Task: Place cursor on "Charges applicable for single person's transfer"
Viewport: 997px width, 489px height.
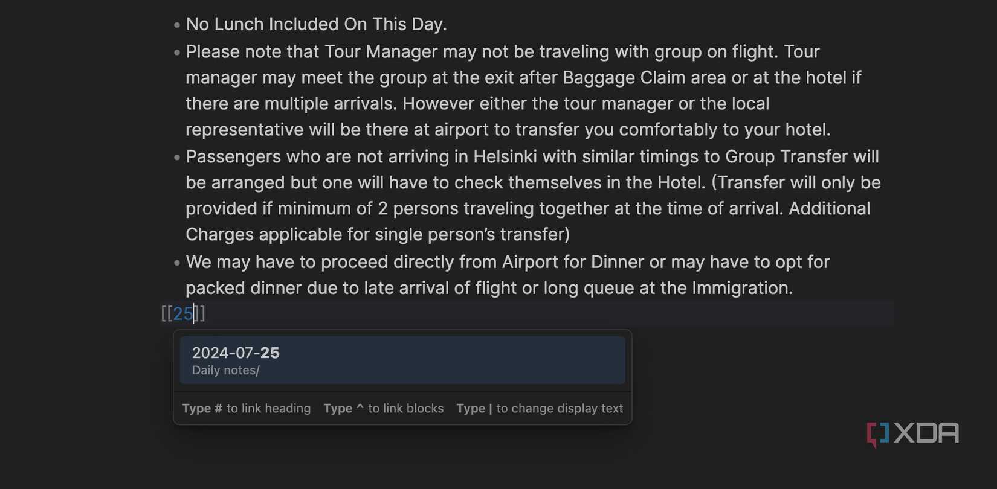Action: [x=377, y=234]
